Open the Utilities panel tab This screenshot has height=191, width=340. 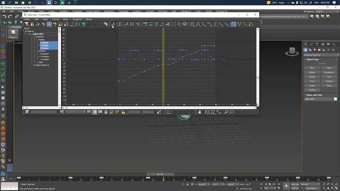(334, 44)
